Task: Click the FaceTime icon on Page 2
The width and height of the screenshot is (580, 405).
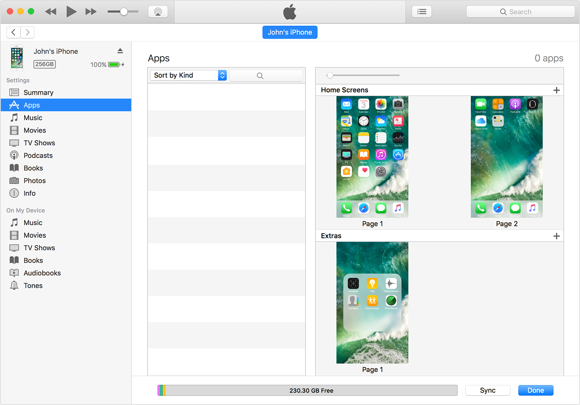Action: (481, 104)
